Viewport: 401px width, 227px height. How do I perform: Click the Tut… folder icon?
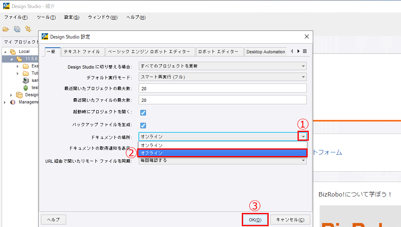coord(26,73)
